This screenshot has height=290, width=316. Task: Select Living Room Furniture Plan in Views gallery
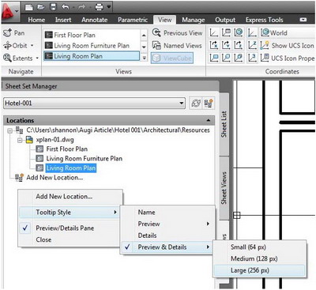point(92,45)
